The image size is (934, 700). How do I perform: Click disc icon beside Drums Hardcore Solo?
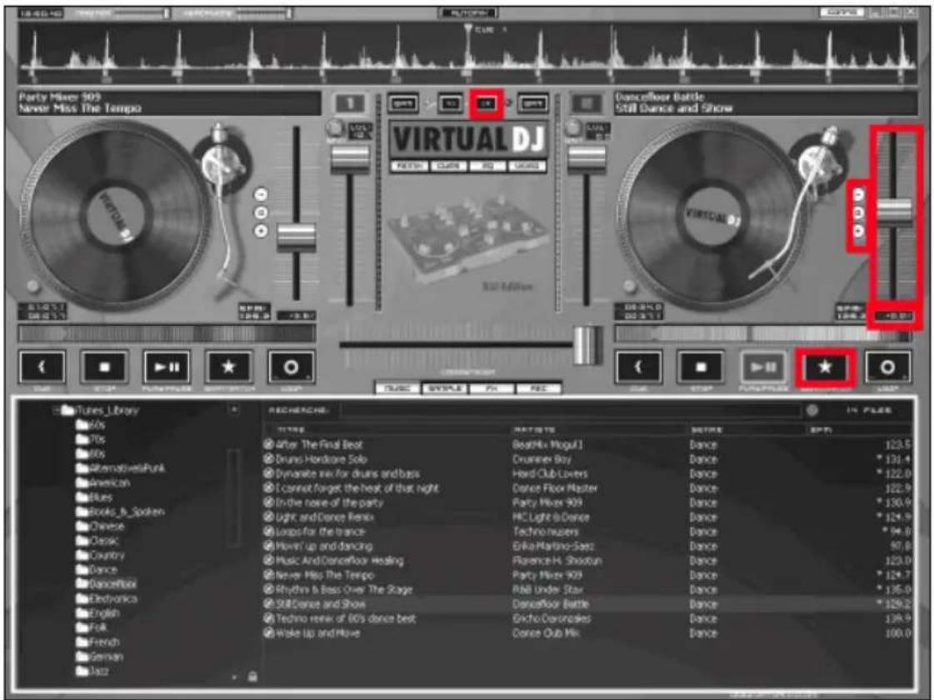[x=268, y=459]
